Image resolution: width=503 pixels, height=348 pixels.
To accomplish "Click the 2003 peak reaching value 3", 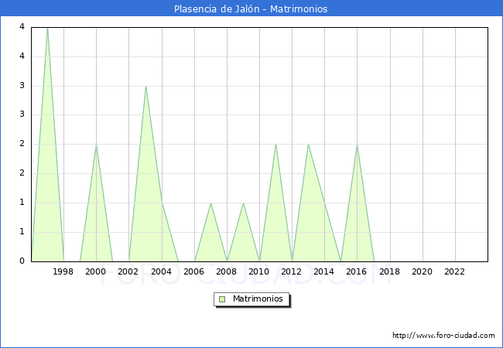I will click(x=145, y=87).
